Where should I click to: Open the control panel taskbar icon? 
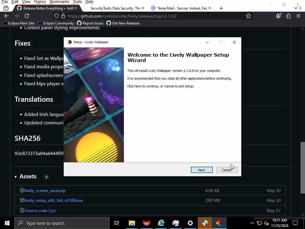(175, 223)
